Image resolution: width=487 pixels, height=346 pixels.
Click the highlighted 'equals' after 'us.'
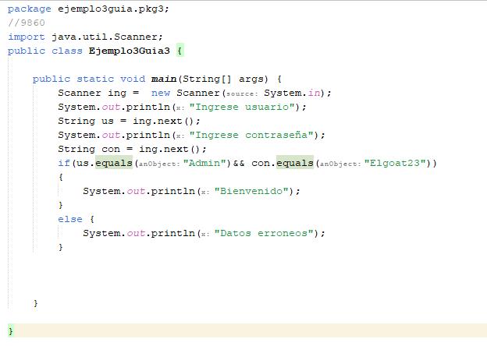pyautogui.click(x=114, y=163)
